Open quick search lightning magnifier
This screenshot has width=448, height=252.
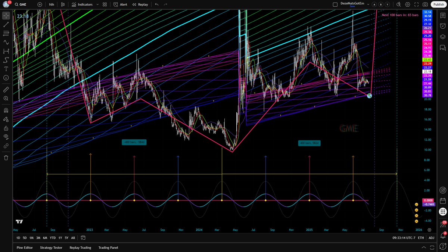coord(398,4)
